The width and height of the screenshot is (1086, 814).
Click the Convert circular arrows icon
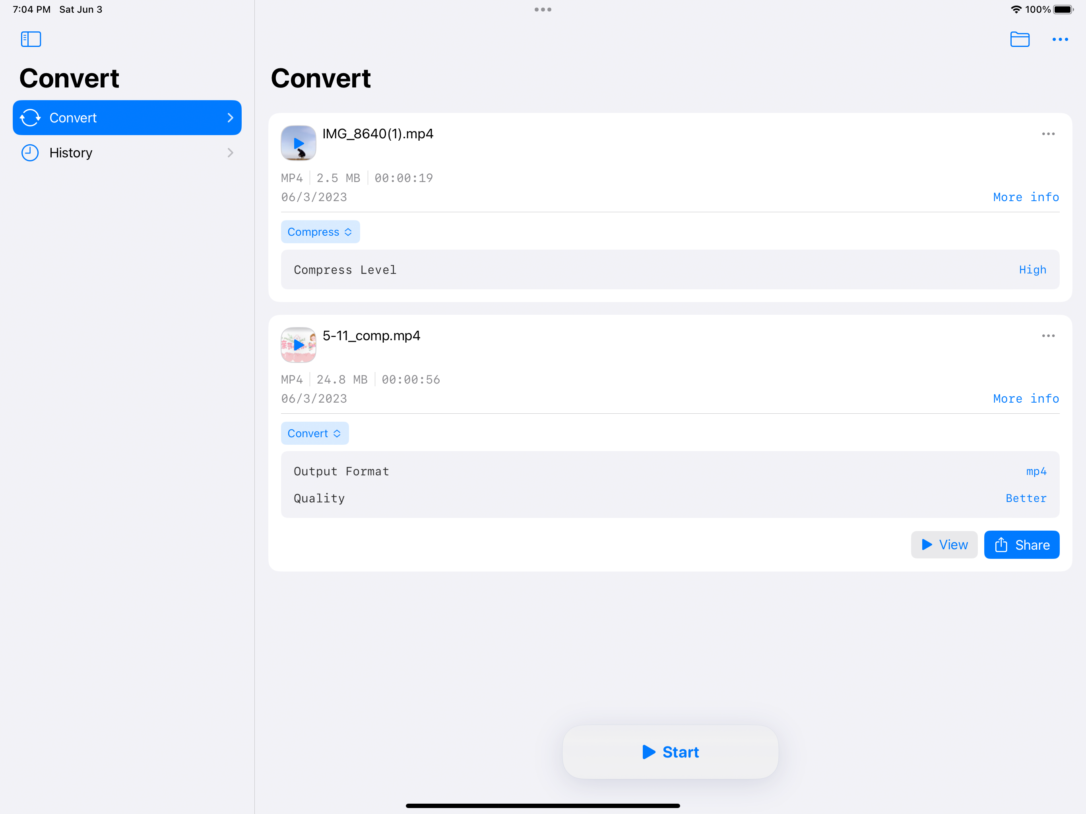[x=30, y=118]
